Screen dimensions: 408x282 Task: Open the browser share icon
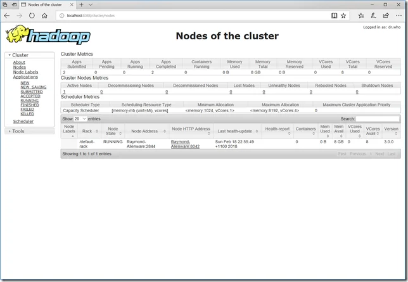pyautogui.click(x=383, y=15)
